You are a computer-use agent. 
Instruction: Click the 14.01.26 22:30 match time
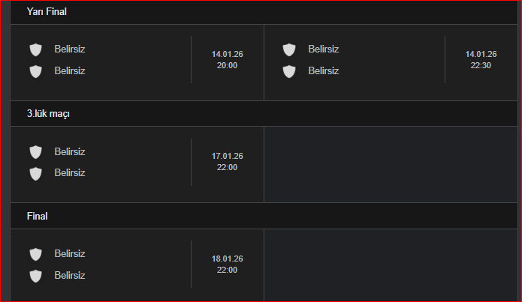tap(481, 60)
